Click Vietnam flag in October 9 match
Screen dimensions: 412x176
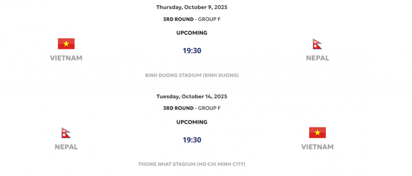(66, 44)
